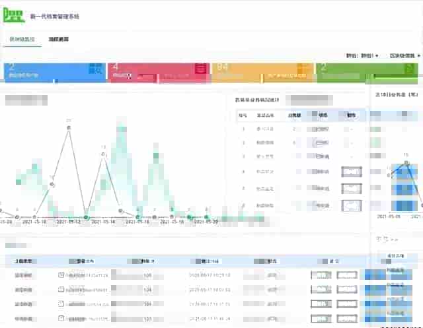This screenshot has width=423, height=328.
Task: Click the peak point in the small right chart
Action: (x=406, y=162)
